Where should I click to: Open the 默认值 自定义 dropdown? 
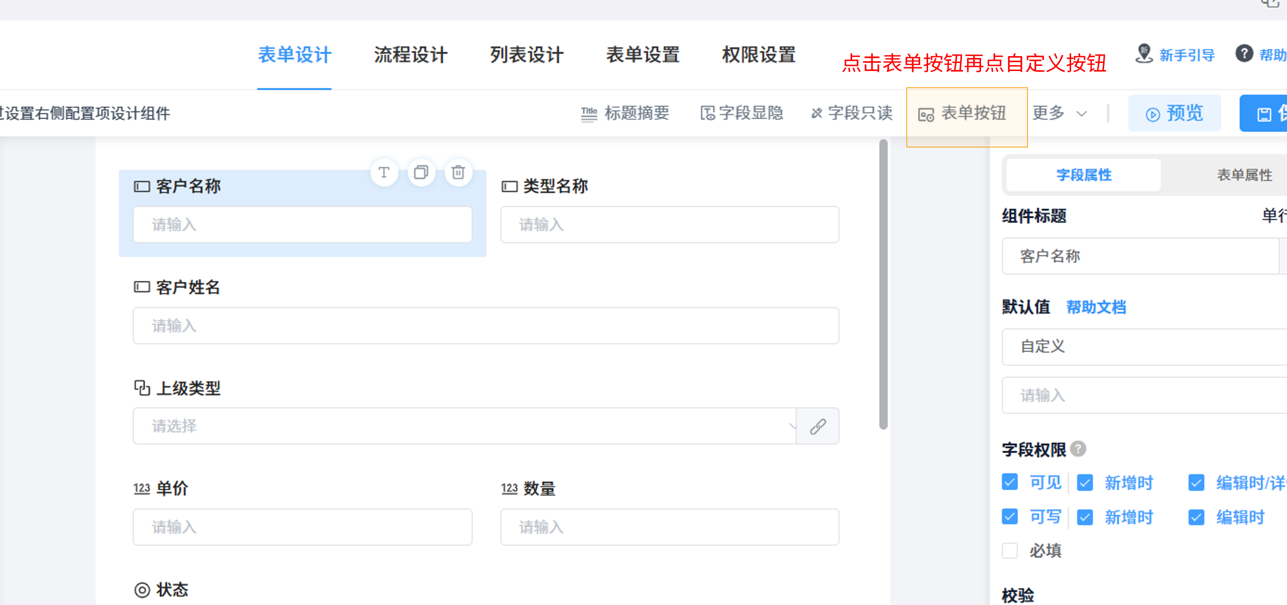(x=1144, y=347)
